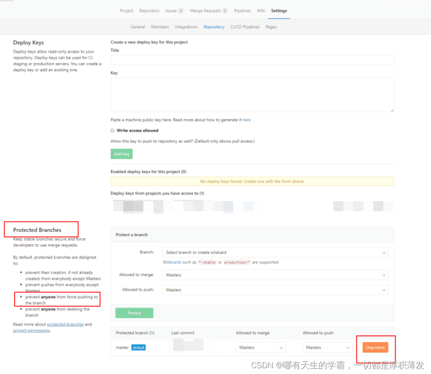Unprotect the master branch
The width and height of the screenshot is (431, 374).
[x=375, y=347]
